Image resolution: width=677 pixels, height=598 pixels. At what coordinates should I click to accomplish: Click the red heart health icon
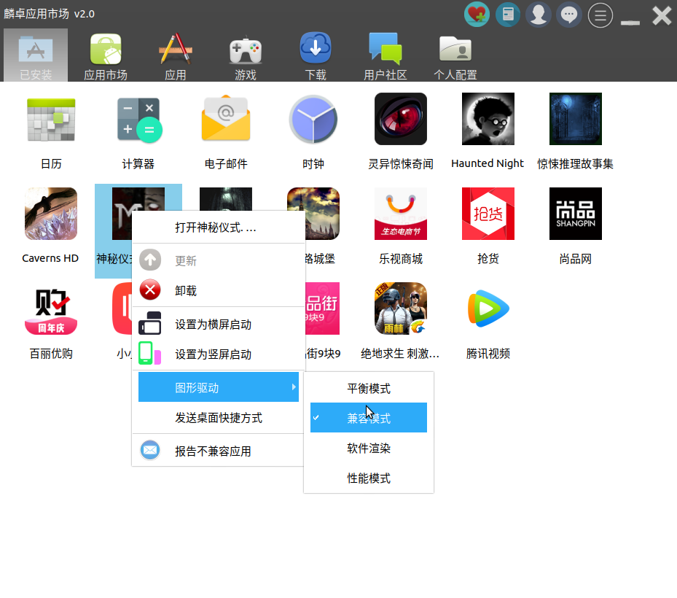477,15
